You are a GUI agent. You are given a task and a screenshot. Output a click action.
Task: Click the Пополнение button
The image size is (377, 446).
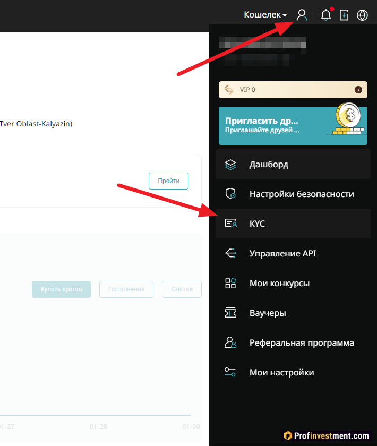click(126, 289)
